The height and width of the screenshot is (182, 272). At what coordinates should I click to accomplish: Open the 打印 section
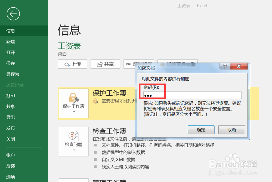tap(10, 96)
